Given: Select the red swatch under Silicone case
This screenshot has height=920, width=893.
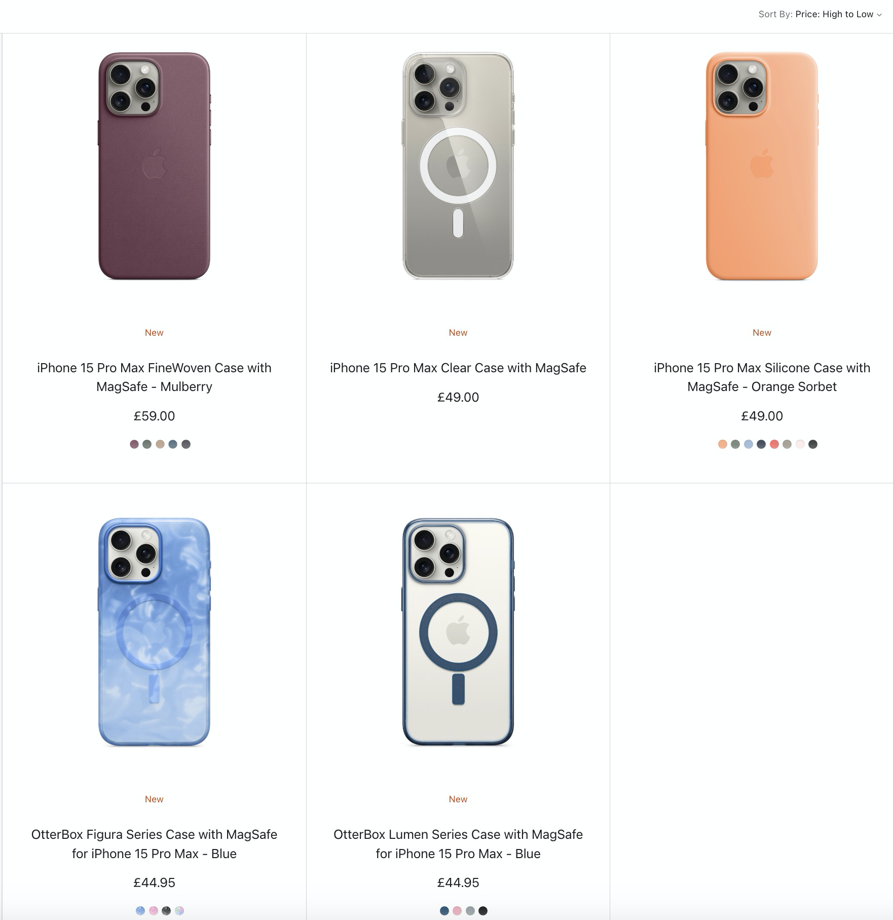Looking at the screenshot, I should coord(774,444).
